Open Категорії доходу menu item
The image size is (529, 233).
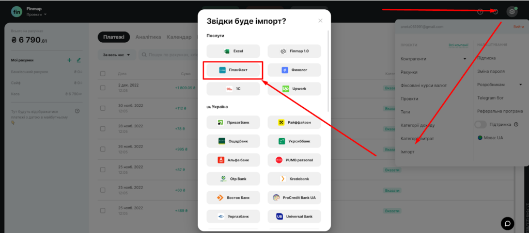(417, 125)
